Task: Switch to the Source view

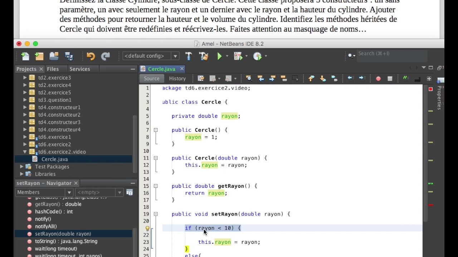Action: [152, 79]
